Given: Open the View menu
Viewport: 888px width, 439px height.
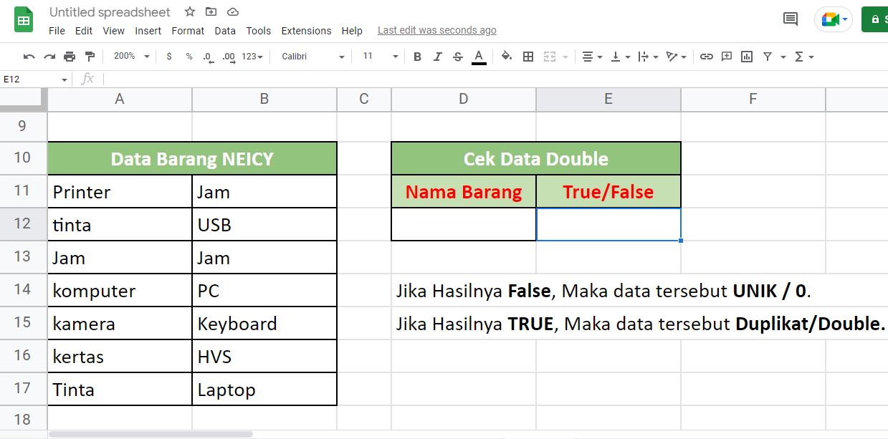Looking at the screenshot, I should click(113, 31).
